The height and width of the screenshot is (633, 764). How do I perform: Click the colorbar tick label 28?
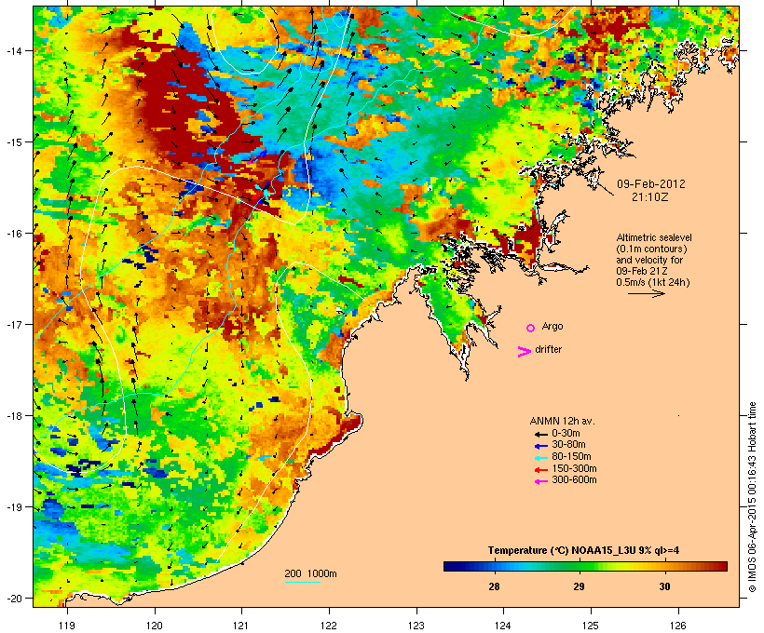494,586
